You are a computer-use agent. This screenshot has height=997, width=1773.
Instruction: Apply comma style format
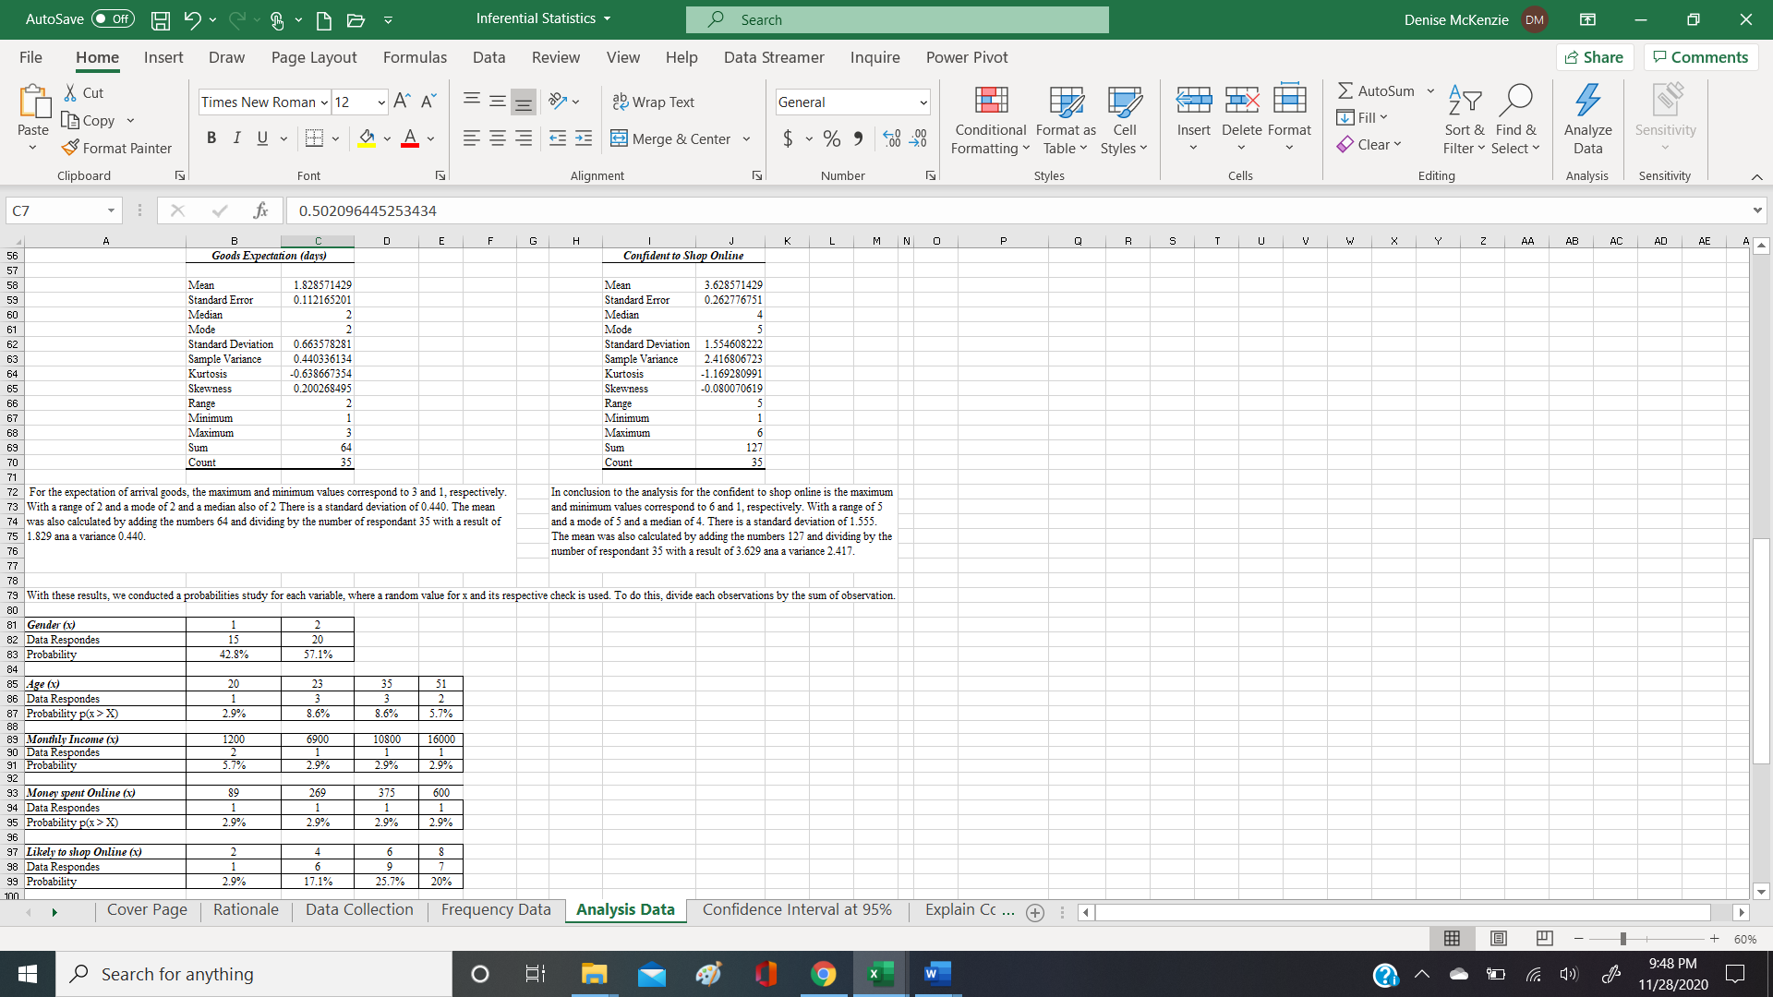[x=858, y=138]
